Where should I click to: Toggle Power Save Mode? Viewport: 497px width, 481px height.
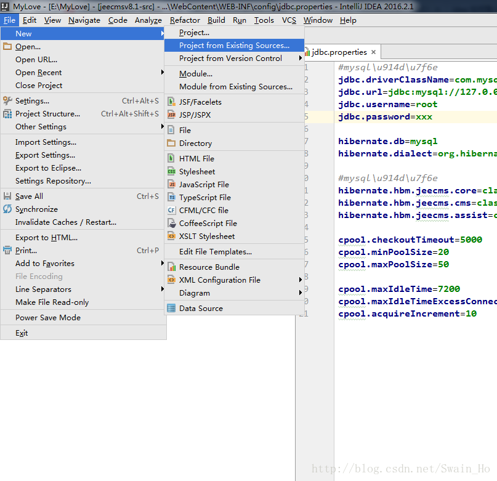click(83, 317)
